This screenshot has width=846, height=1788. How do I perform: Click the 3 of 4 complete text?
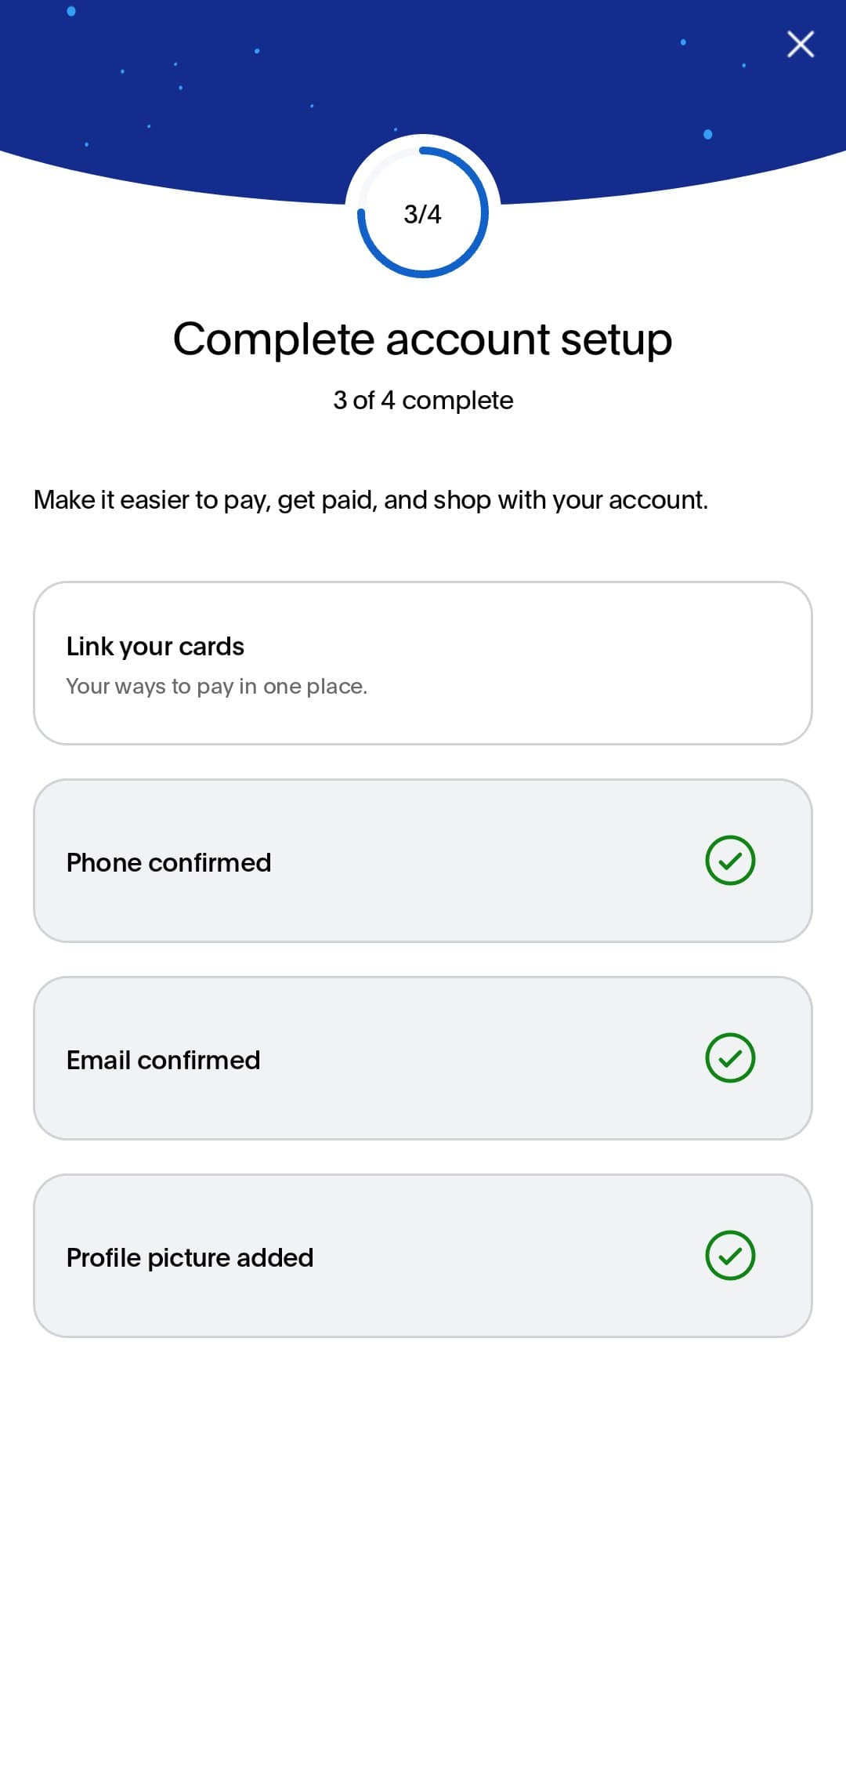(x=423, y=401)
